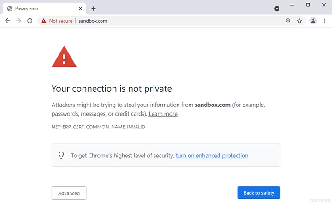Screen dimensions: 332x204
Task: Close the Privacy error tab
Action: click(80, 9)
